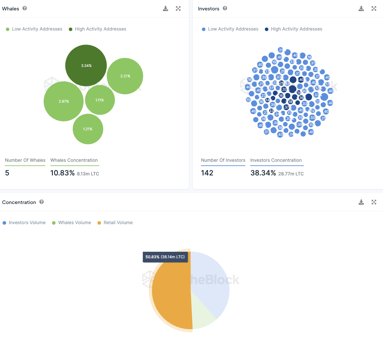
Task: Download the Whales chart data
Action: pyautogui.click(x=166, y=8)
